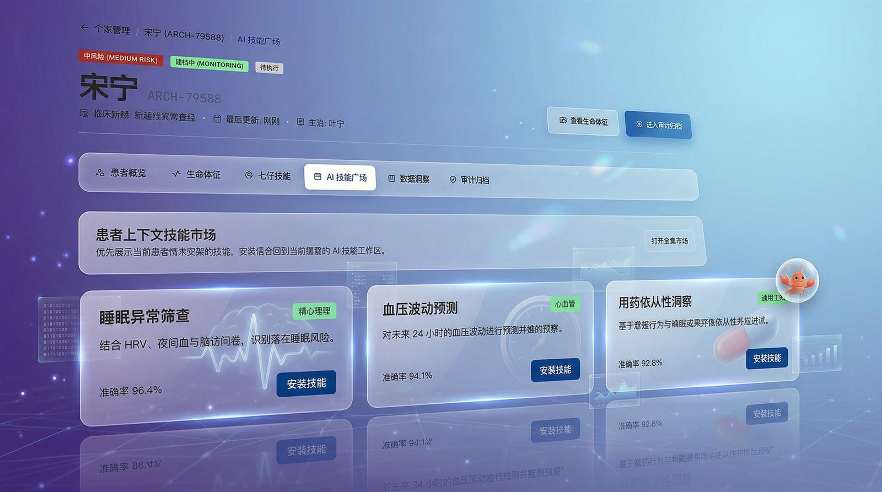Screen dimensions: 882x492
Task: Click the 血压波动预测 card title
Action: 420,309
